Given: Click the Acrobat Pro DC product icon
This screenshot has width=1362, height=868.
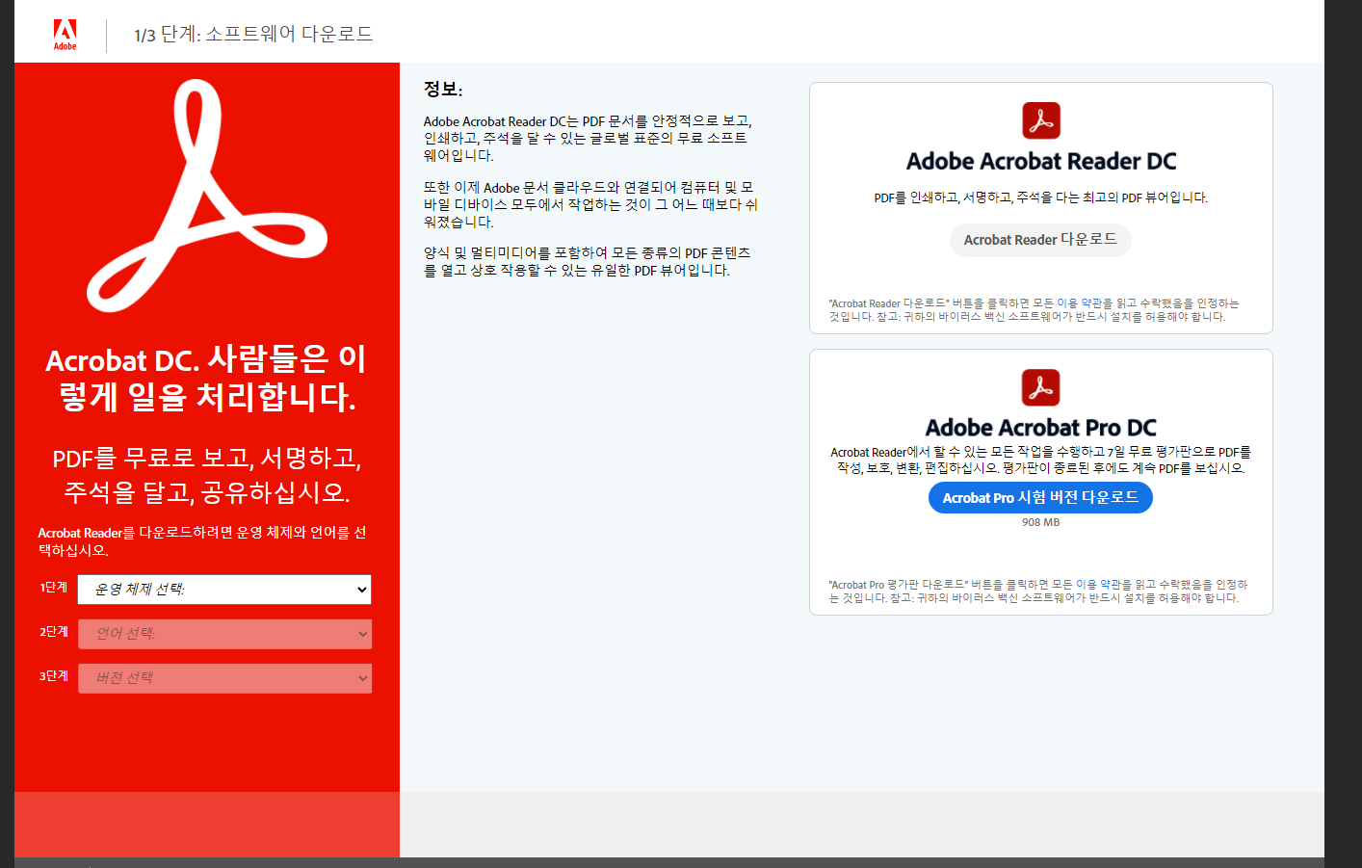Looking at the screenshot, I should coord(1041,387).
